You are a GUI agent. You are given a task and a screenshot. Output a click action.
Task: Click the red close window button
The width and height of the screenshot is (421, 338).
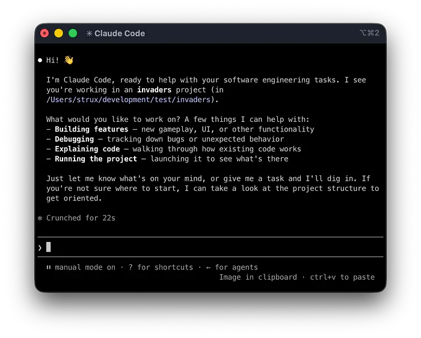[45, 33]
